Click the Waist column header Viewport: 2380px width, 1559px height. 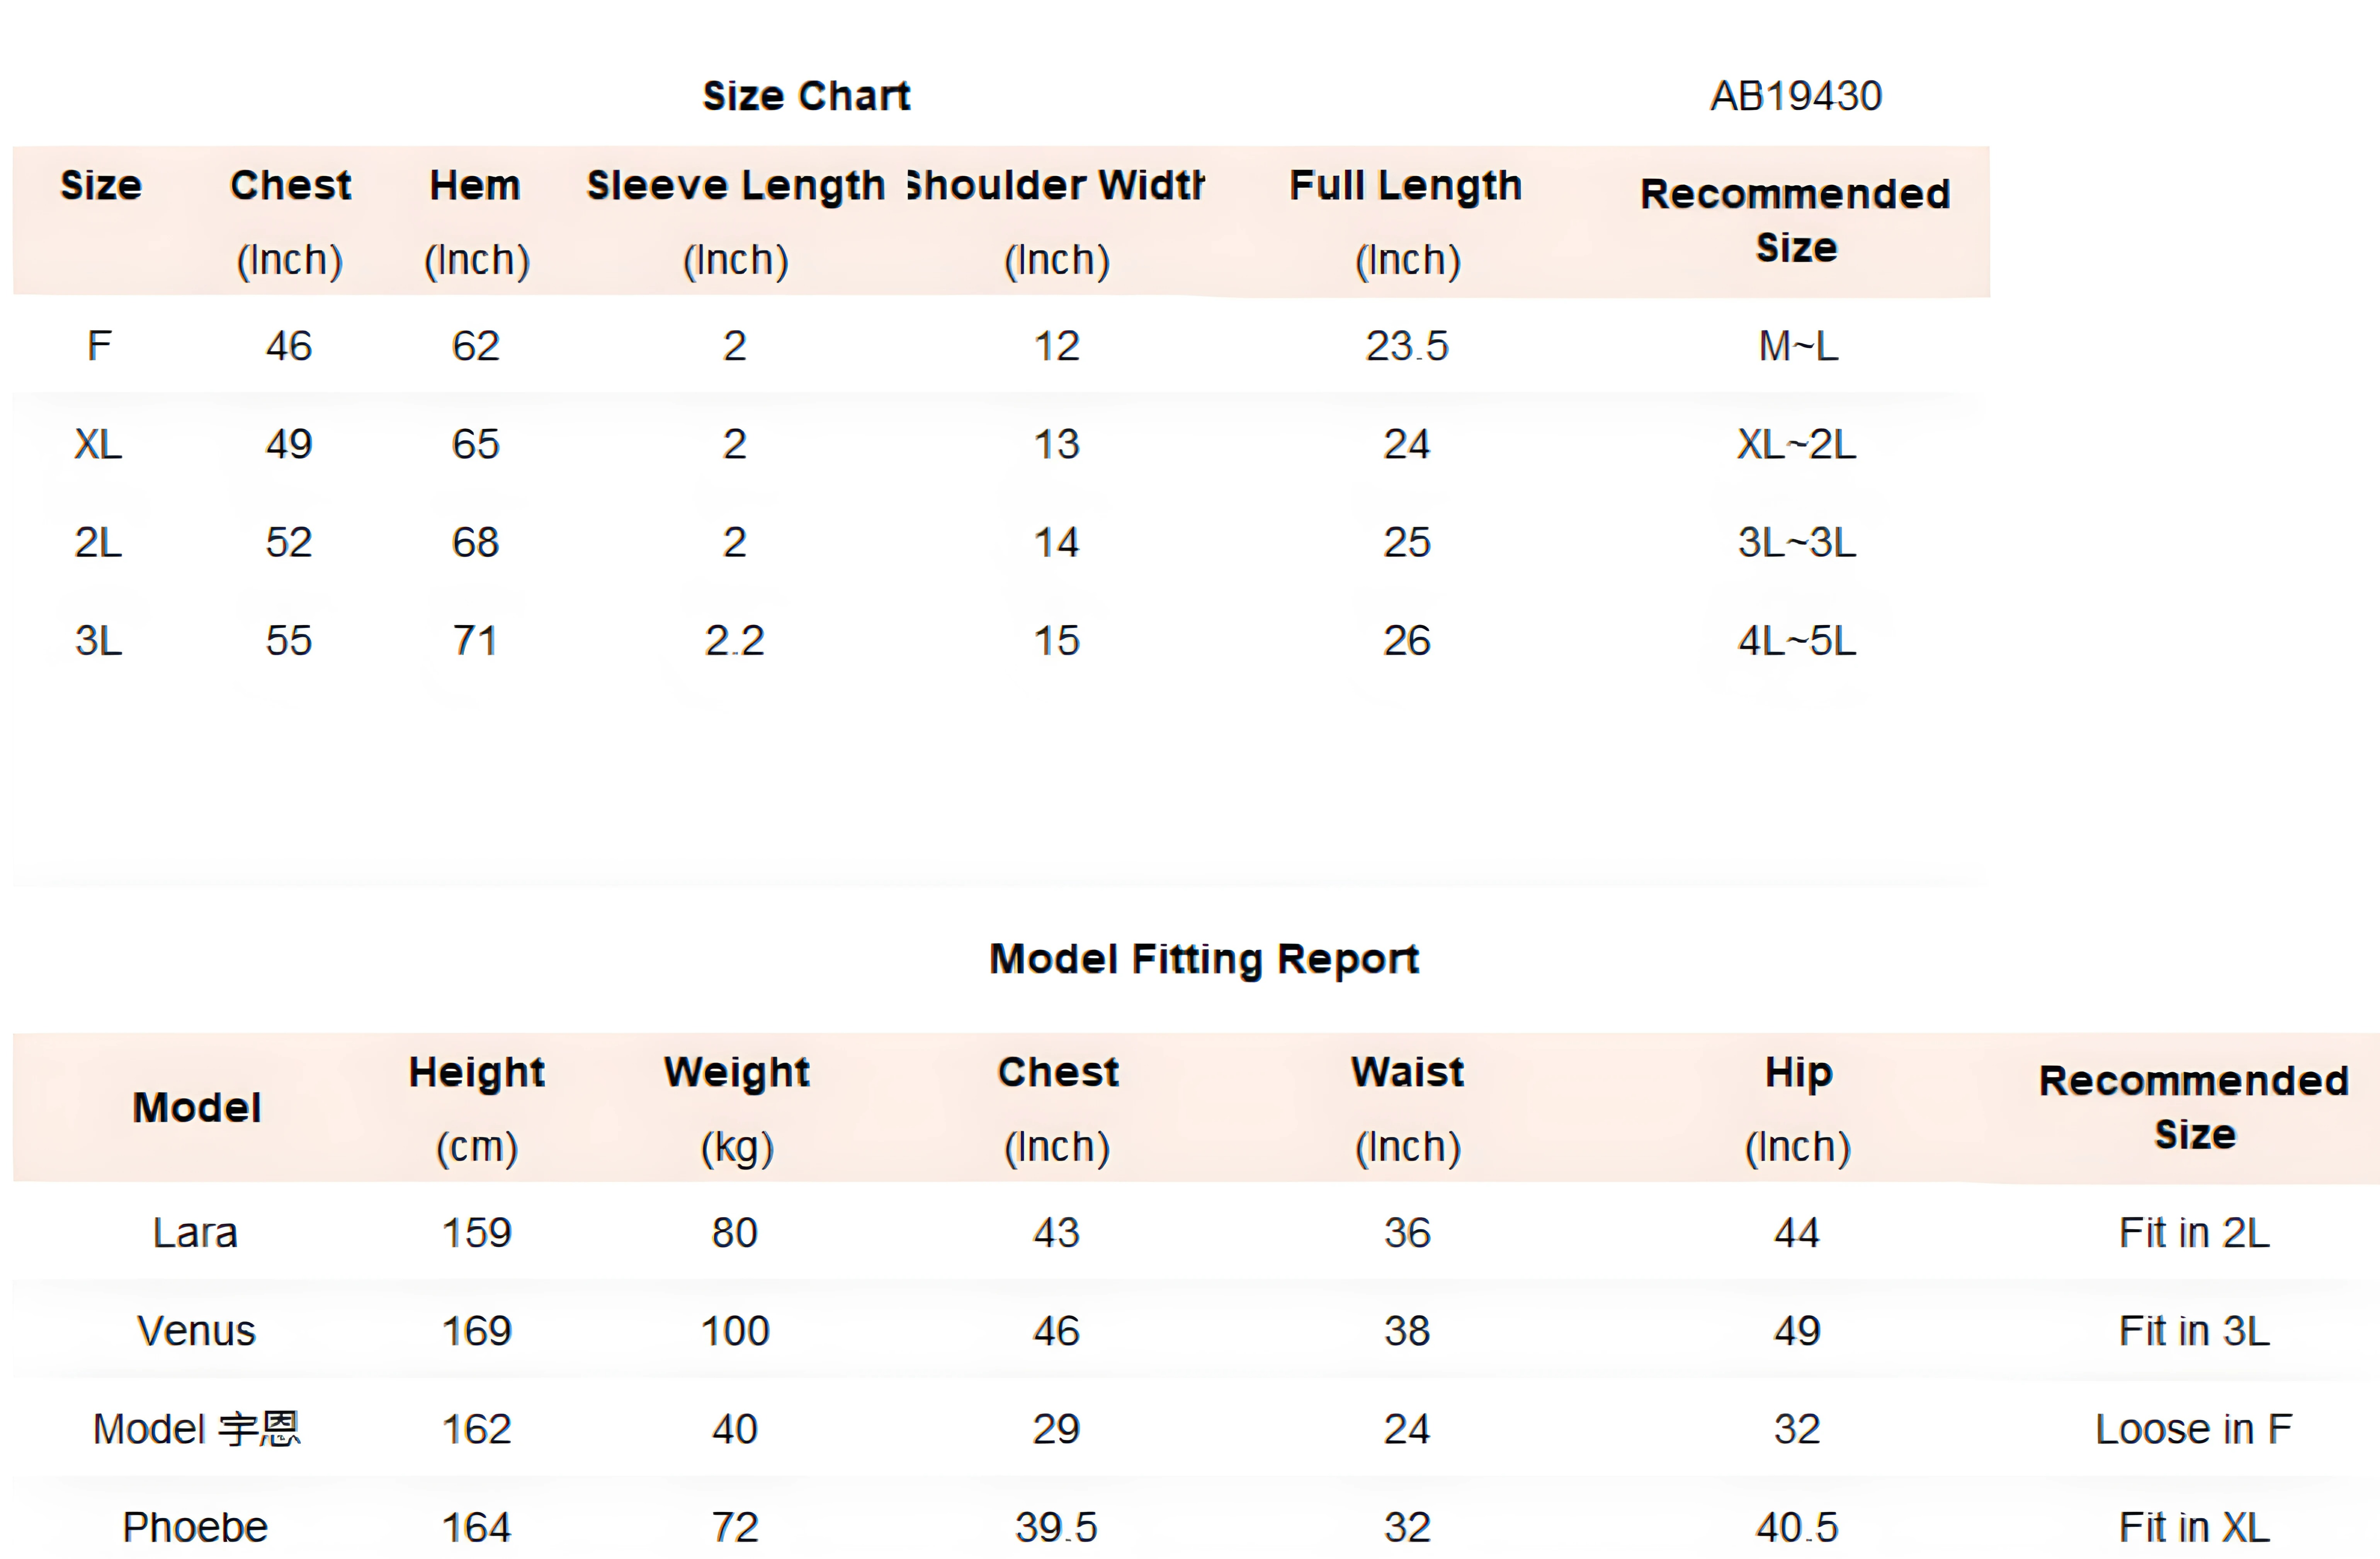(1407, 1073)
